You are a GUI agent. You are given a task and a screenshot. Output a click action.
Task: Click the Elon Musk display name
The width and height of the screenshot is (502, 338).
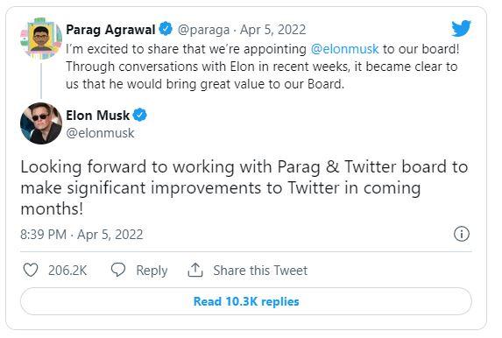[97, 116]
